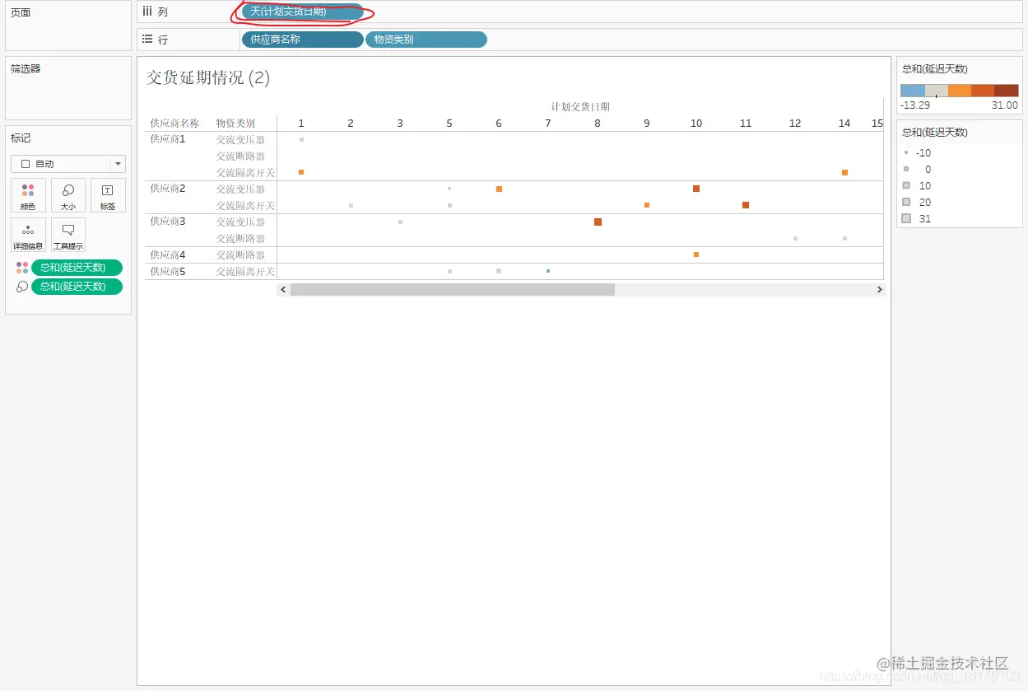
Task: Click the color 总和(延迟天数) green pill
Action: 77,268
